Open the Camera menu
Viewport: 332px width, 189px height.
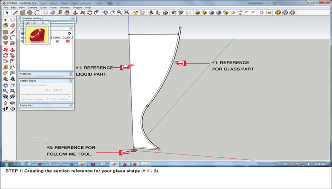pos(32,8)
